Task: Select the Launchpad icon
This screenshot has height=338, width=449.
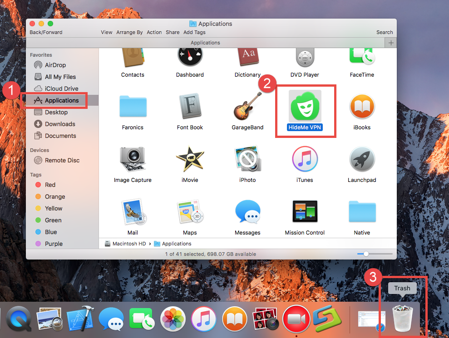Action: click(362, 159)
